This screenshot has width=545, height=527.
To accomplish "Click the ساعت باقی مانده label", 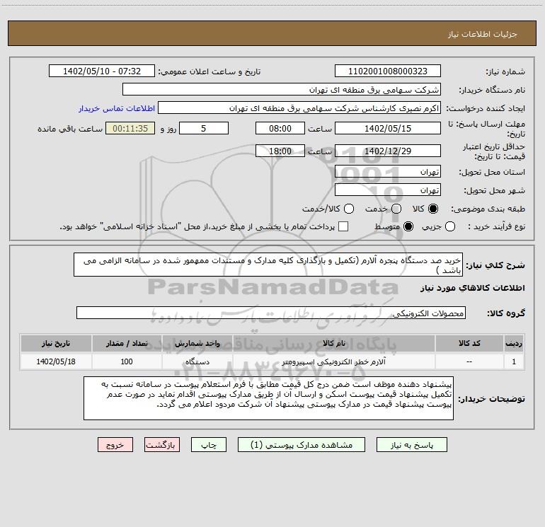I will tap(70, 129).
